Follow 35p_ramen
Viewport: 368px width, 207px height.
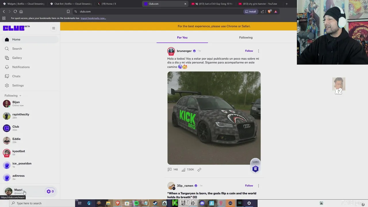click(249, 186)
